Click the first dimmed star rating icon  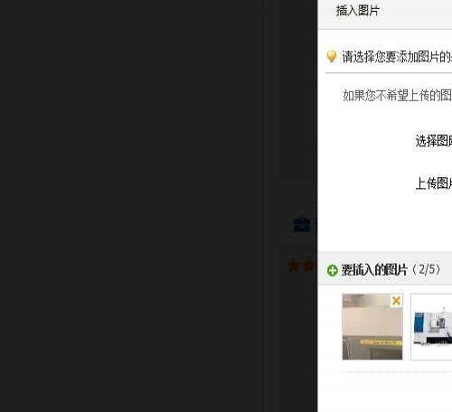tap(294, 266)
